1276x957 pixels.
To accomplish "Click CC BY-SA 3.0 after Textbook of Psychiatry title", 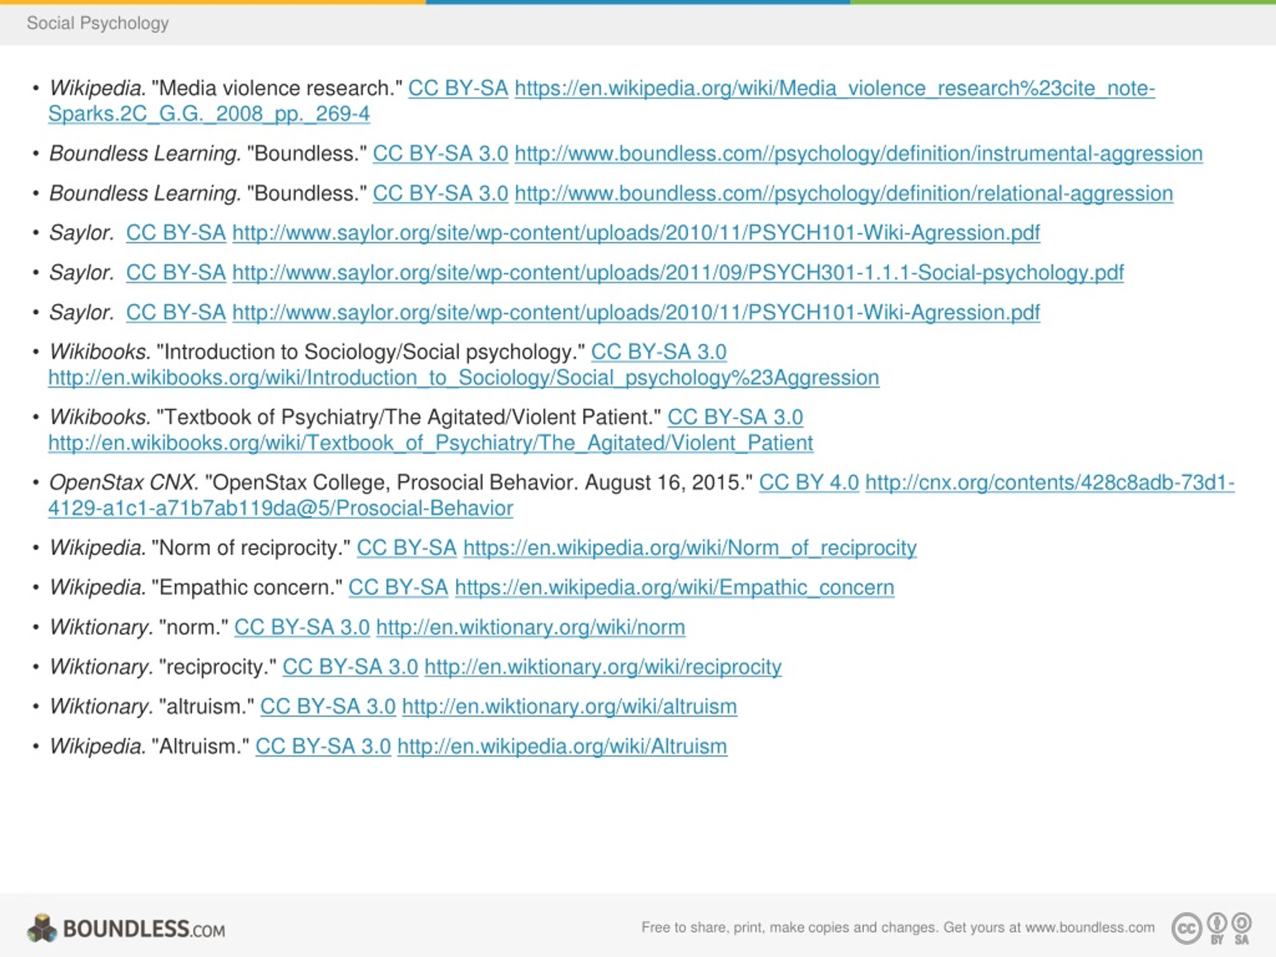I will 736,418.
